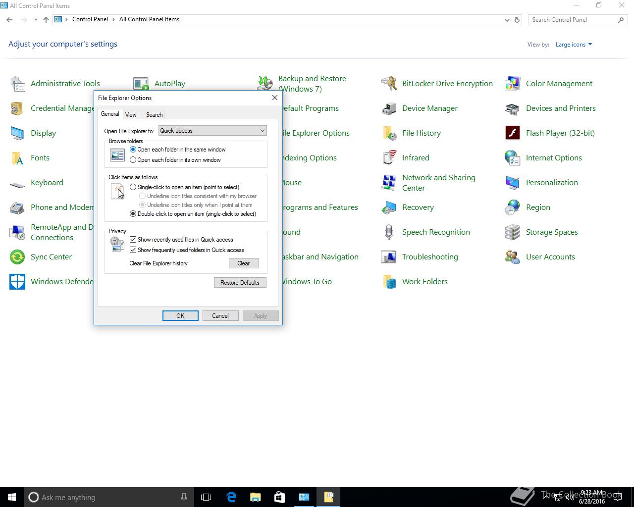Open Devices and Printers icon

click(513, 108)
